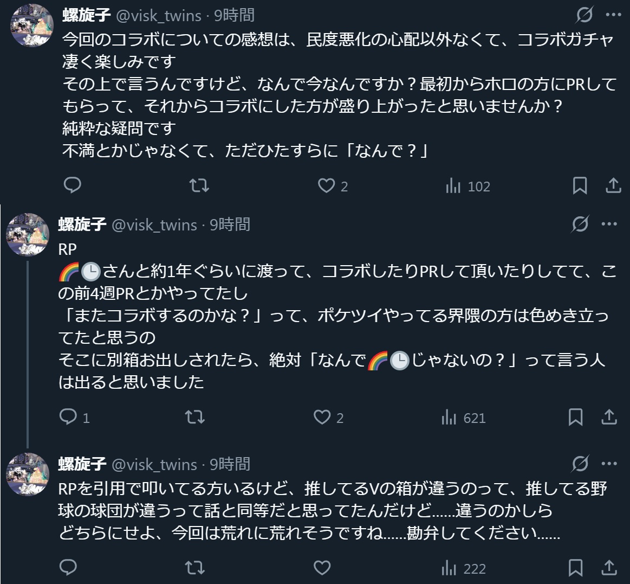Repost the second post beginning with RP

click(195, 417)
